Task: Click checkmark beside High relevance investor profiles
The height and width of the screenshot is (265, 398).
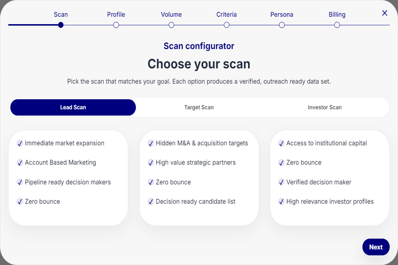Action: [x=281, y=202]
